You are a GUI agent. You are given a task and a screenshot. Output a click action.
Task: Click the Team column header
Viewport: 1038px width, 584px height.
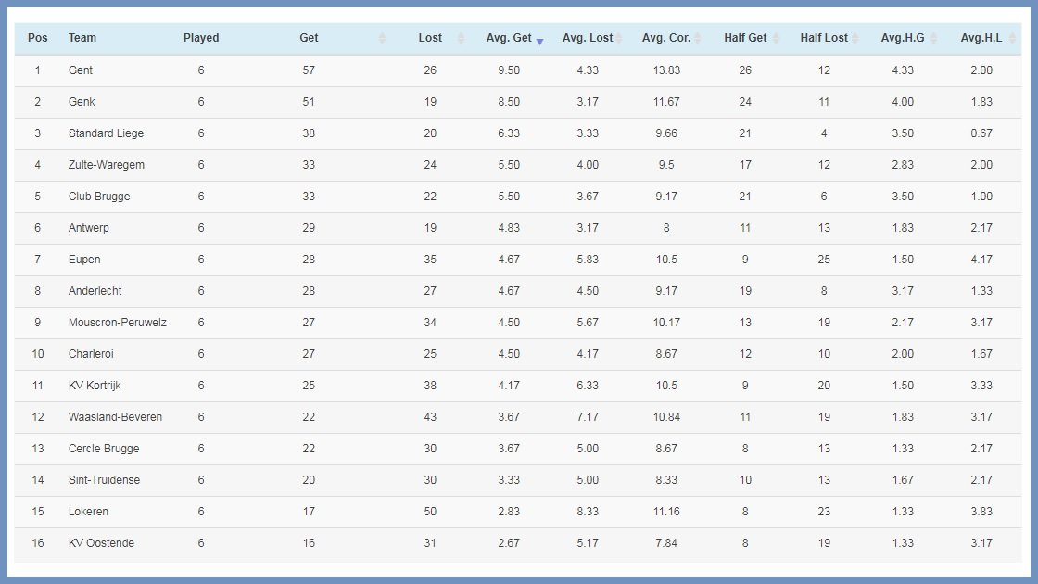pos(82,38)
